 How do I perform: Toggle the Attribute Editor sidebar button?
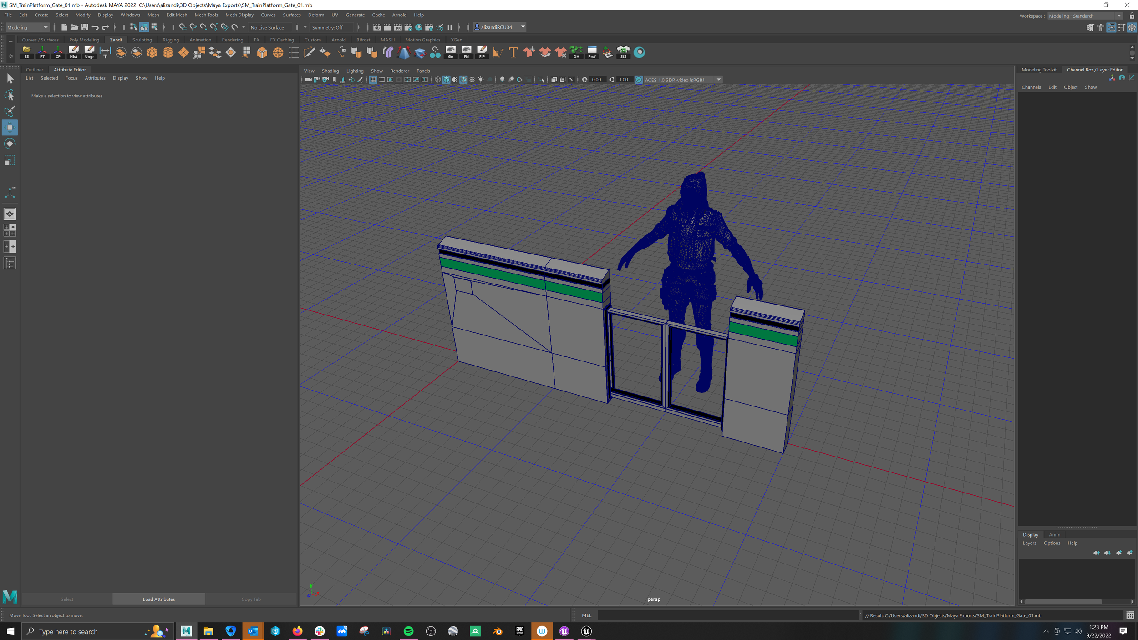[x=1111, y=28]
